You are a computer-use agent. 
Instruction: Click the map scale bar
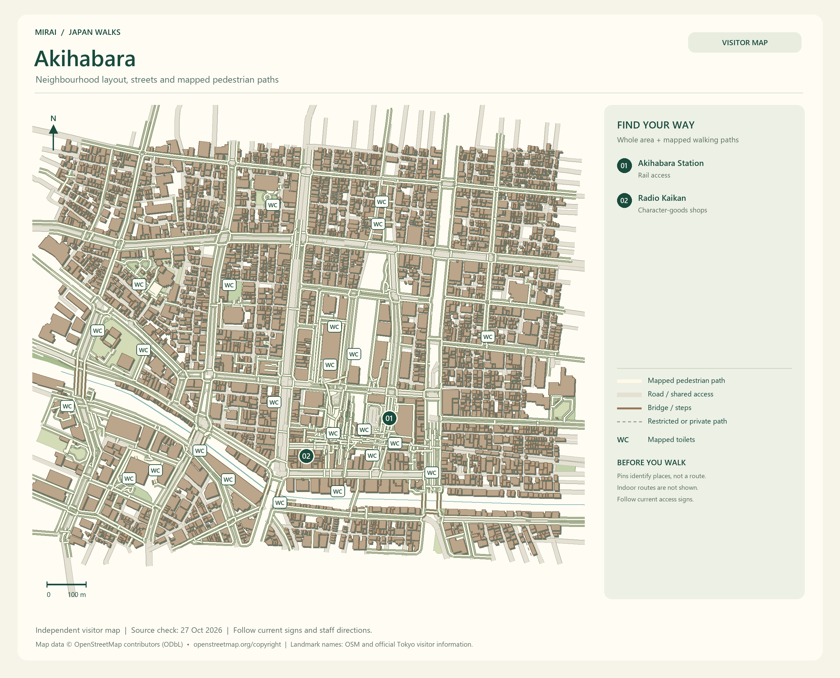click(67, 584)
